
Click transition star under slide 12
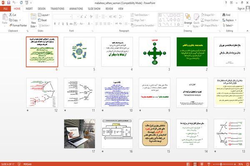click(27, 110)
